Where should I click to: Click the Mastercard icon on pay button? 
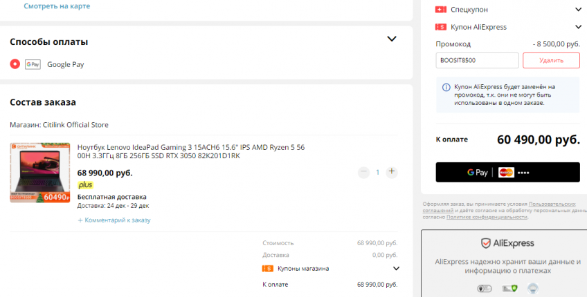click(506, 173)
